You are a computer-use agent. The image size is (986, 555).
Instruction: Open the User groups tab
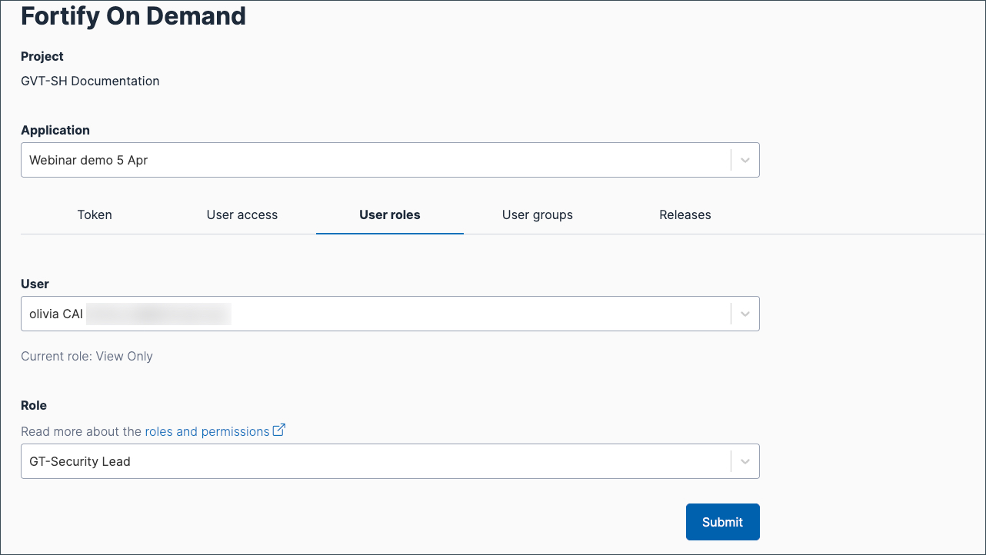(538, 215)
